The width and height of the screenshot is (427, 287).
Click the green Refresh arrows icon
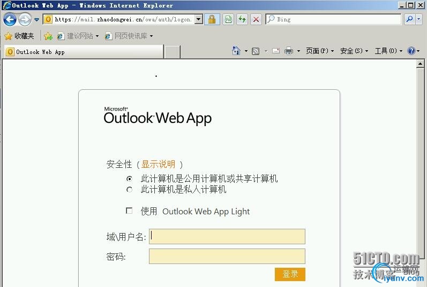coord(242,19)
